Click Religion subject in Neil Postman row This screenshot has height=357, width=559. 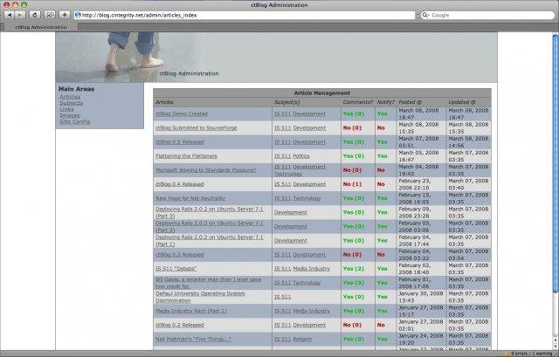[x=302, y=340]
